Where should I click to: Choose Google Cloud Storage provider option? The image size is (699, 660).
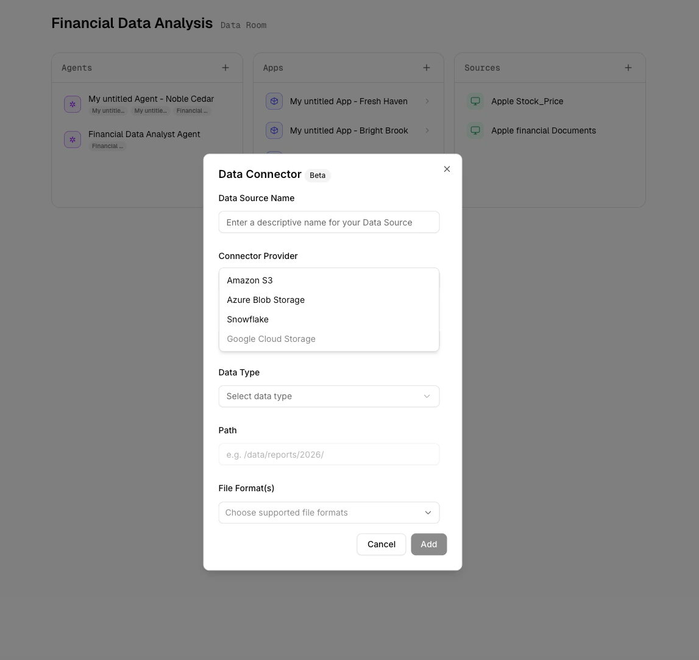(271, 339)
